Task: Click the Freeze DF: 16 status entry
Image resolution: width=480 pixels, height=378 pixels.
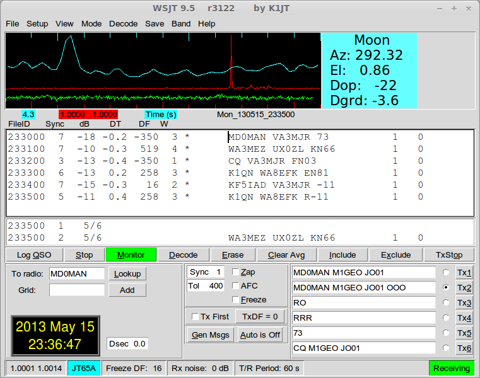Action: (134, 368)
